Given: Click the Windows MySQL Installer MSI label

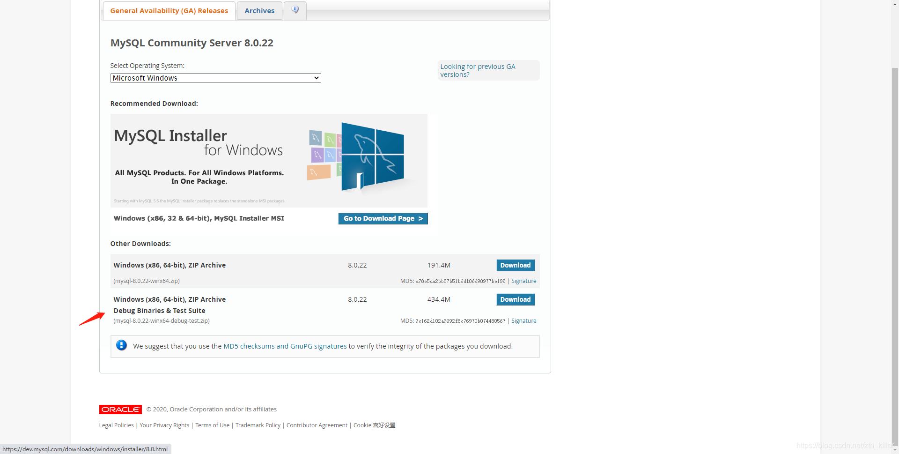Looking at the screenshot, I should tap(199, 218).
